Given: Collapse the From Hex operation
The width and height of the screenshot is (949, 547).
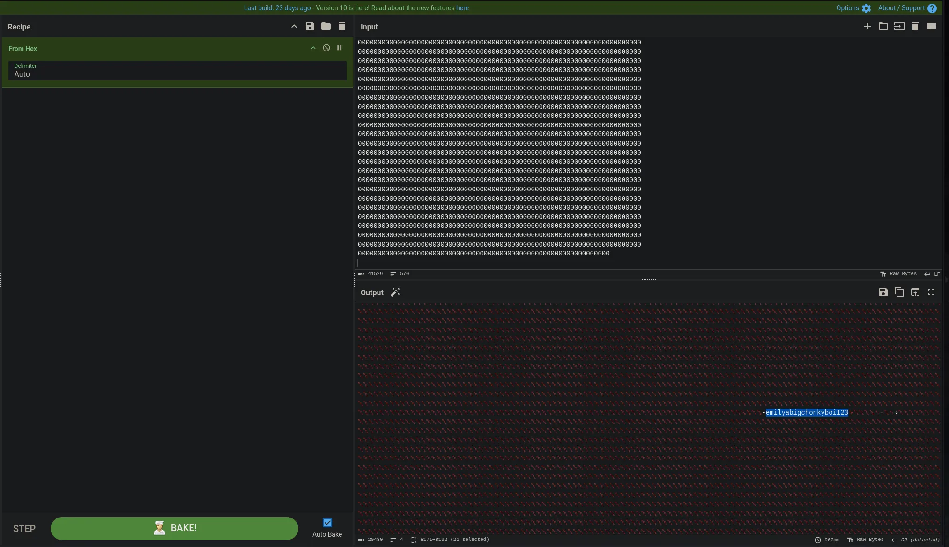Looking at the screenshot, I should pyautogui.click(x=313, y=48).
